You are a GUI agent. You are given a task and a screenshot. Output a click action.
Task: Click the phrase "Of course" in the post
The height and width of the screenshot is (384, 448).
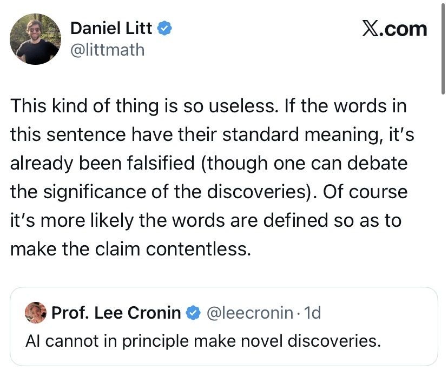click(363, 192)
